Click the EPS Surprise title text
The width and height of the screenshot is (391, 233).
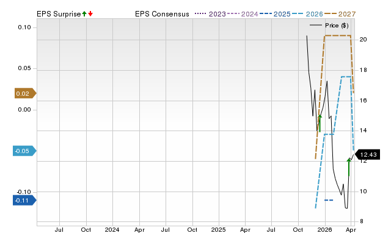pos(59,14)
